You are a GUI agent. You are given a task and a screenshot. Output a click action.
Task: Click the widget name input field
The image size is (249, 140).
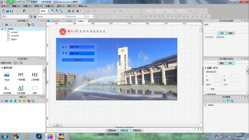pos(226,29)
